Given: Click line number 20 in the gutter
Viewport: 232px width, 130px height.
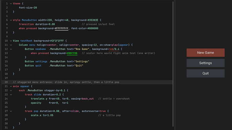Looking at the screenshot, I should [x=6, y=82].
